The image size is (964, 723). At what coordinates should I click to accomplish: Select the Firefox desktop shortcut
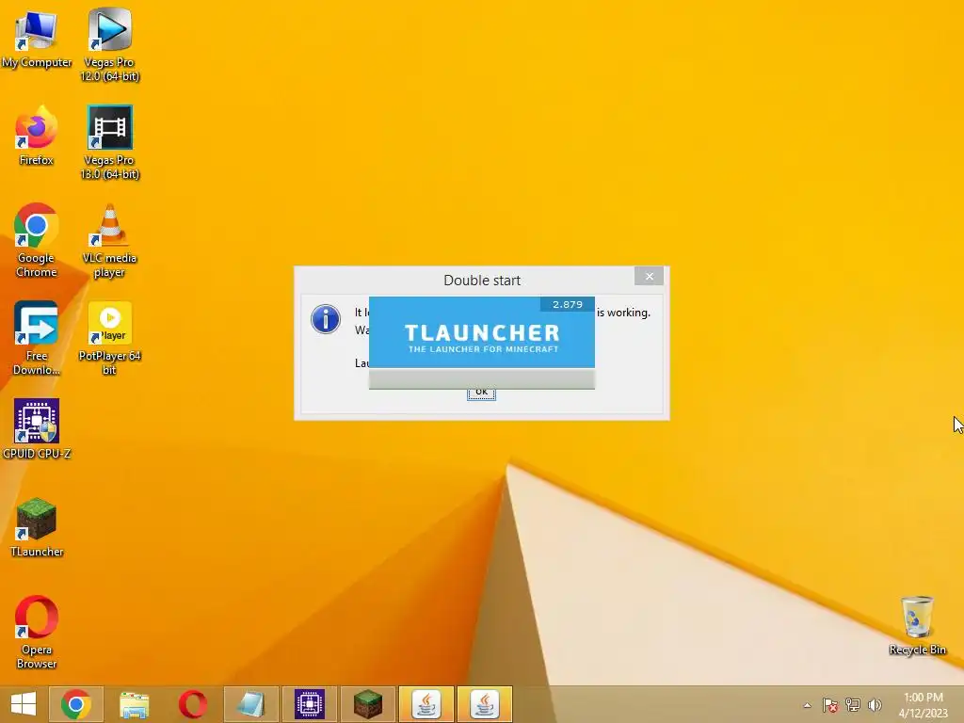coord(37,137)
